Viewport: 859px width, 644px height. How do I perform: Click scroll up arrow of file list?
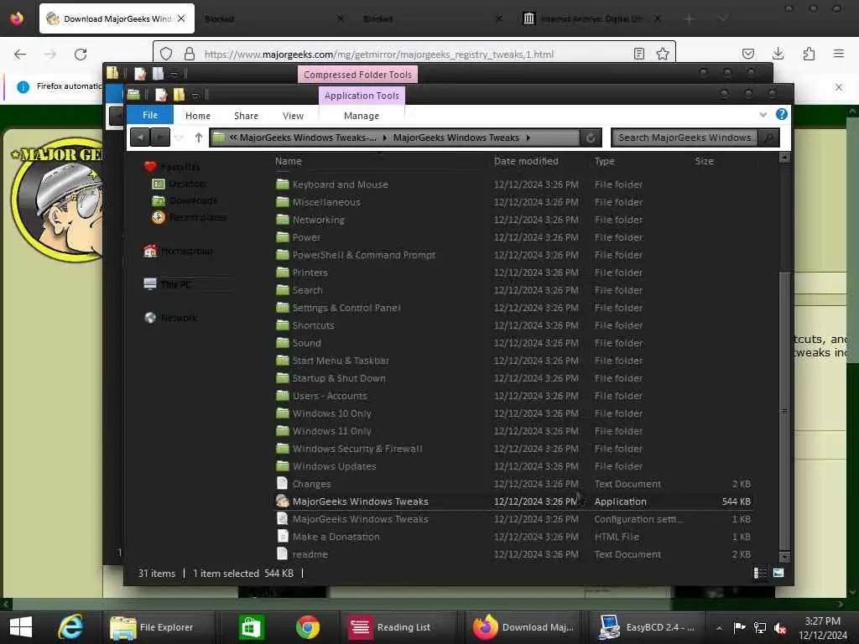coord(784,158)
